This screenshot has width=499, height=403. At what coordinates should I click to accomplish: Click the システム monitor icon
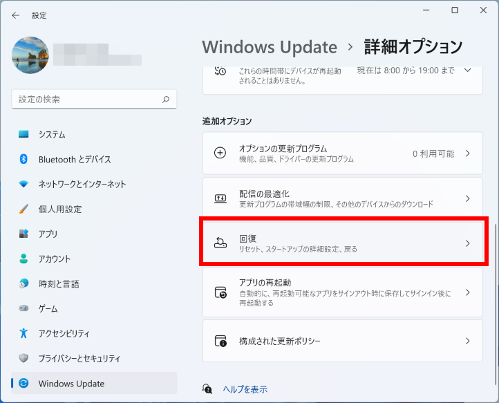coord(23,134)
